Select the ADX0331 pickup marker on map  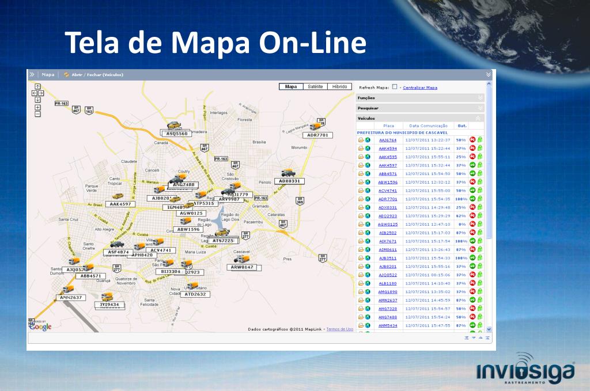coord(289,173)
